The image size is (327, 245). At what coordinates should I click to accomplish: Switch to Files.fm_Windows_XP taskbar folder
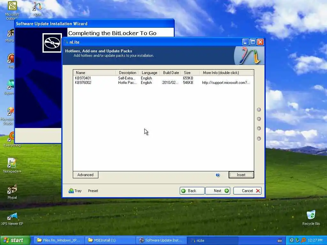[59, 240]
